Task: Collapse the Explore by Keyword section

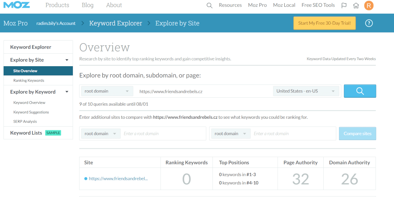Action: [x=67, y=92]
